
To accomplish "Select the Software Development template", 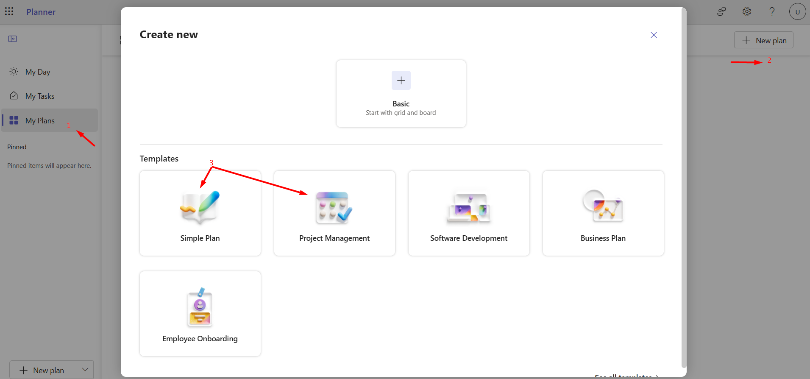I will (x=469, y=213).
